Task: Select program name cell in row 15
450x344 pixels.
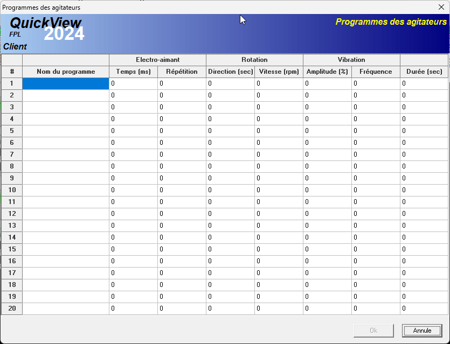Action: pyautogui.click(x=66, y=249)
